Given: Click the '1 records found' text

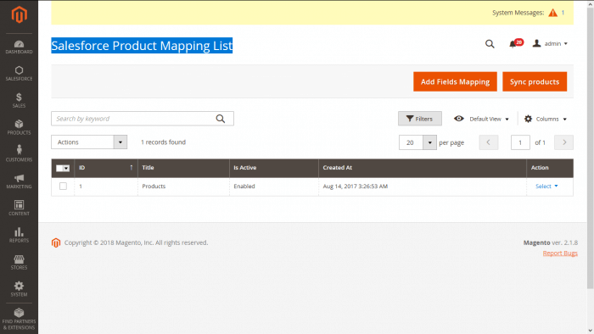Looking at the screenshot, I should click(163, 142).
